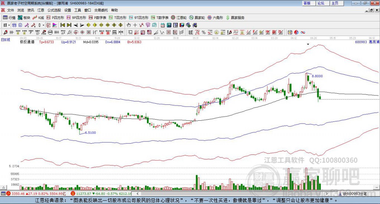Open the 9T四方形 tool
This screenshot has width=380, height=204.
(139, 18)
